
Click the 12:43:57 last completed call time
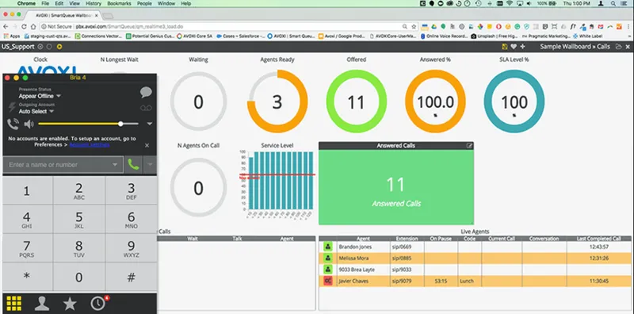coord(599,247)
